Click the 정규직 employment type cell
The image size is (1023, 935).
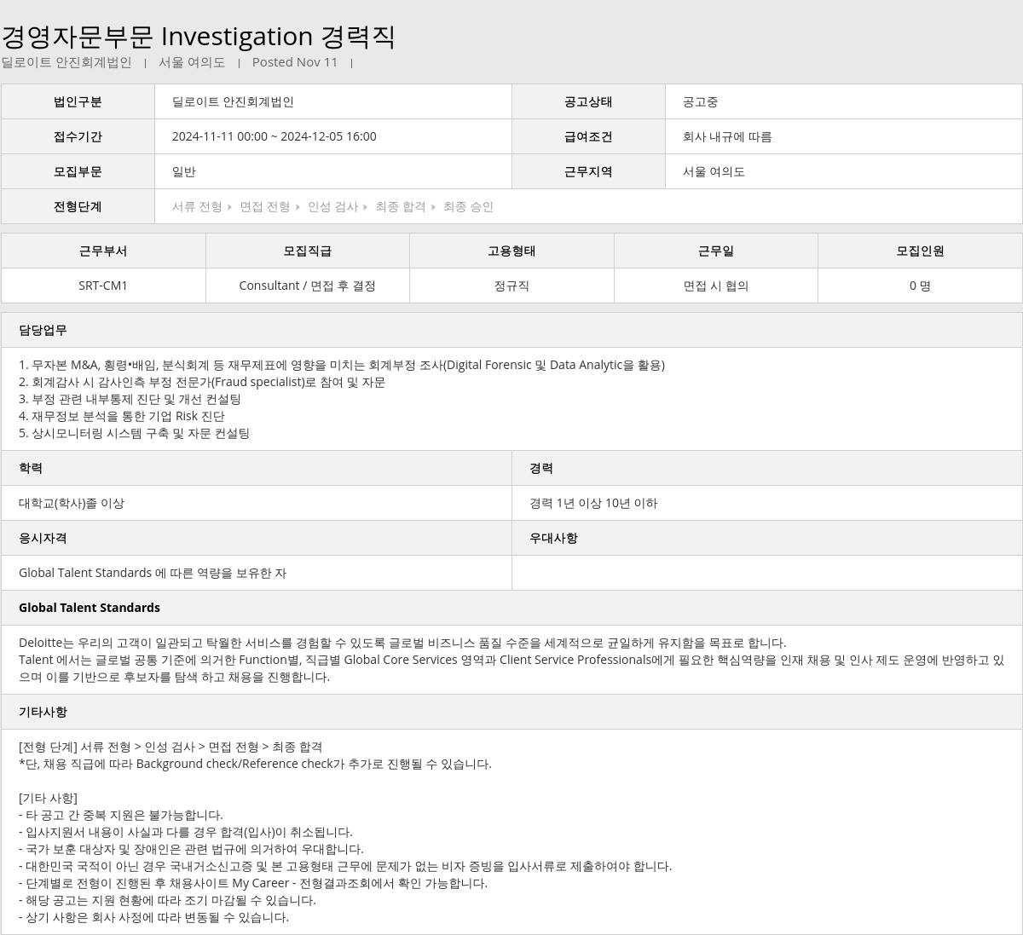(x=511, y=286)
